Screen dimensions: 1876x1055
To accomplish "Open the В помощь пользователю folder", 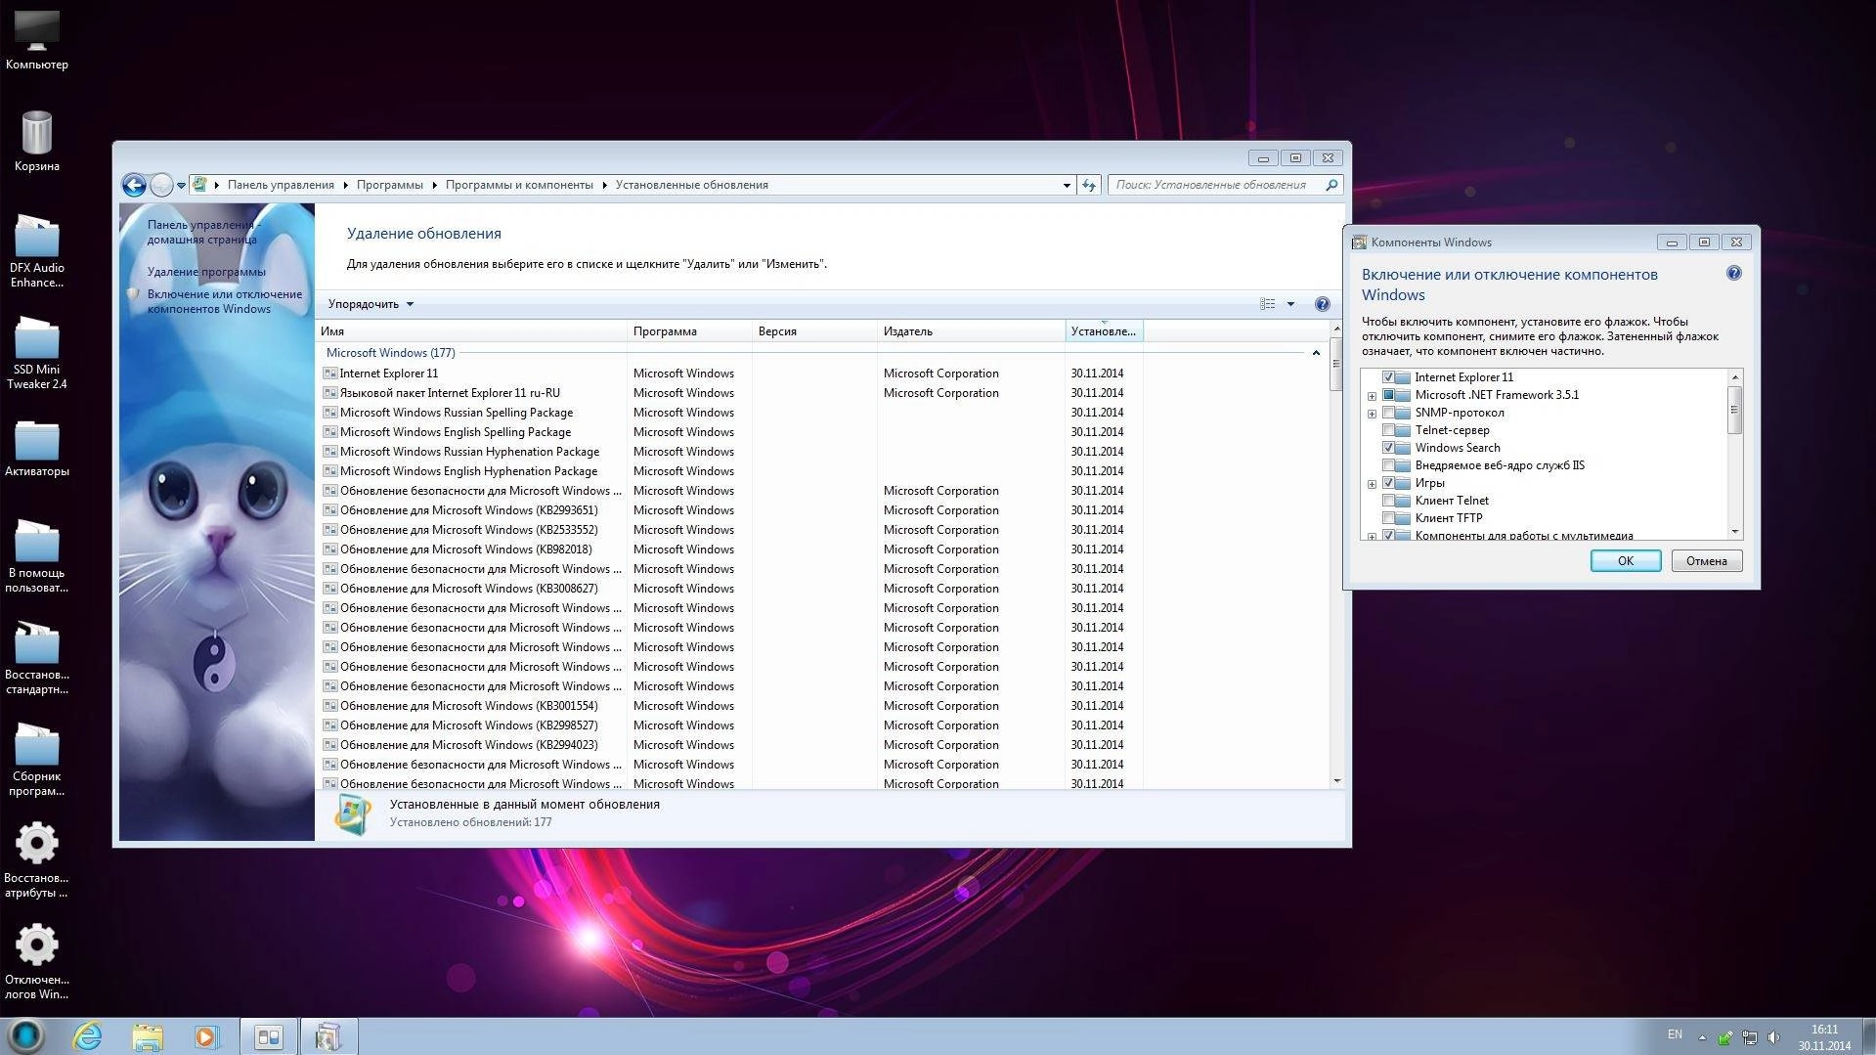I will [37, 556].
